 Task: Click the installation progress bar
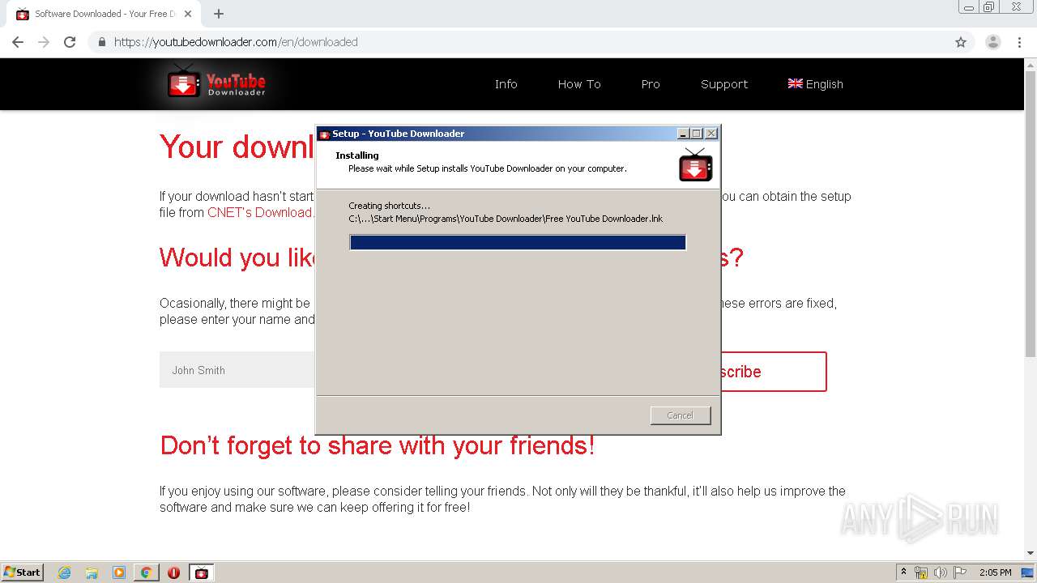click(518, 242)
